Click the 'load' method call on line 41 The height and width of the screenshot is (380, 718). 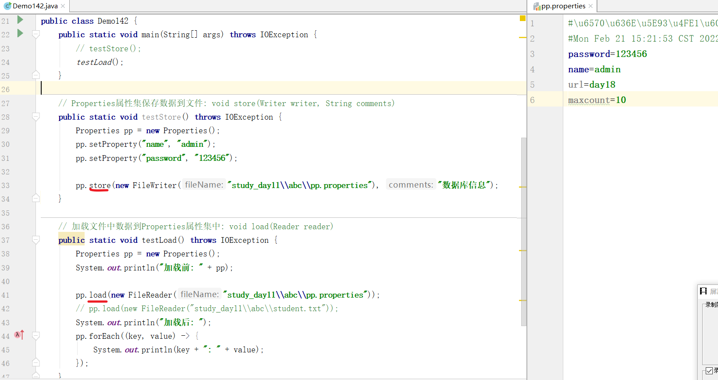pos(98,295)
